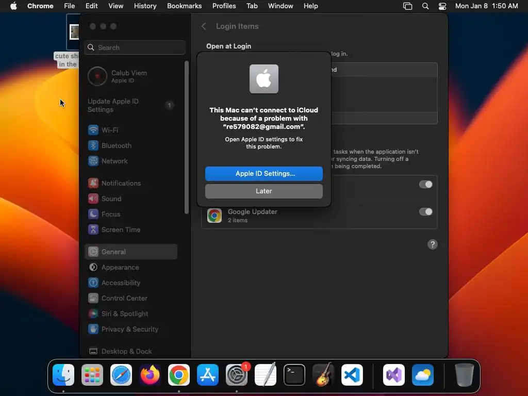Open the Tab menu
The image size is (528, 396).
click(x=252, y=6)
